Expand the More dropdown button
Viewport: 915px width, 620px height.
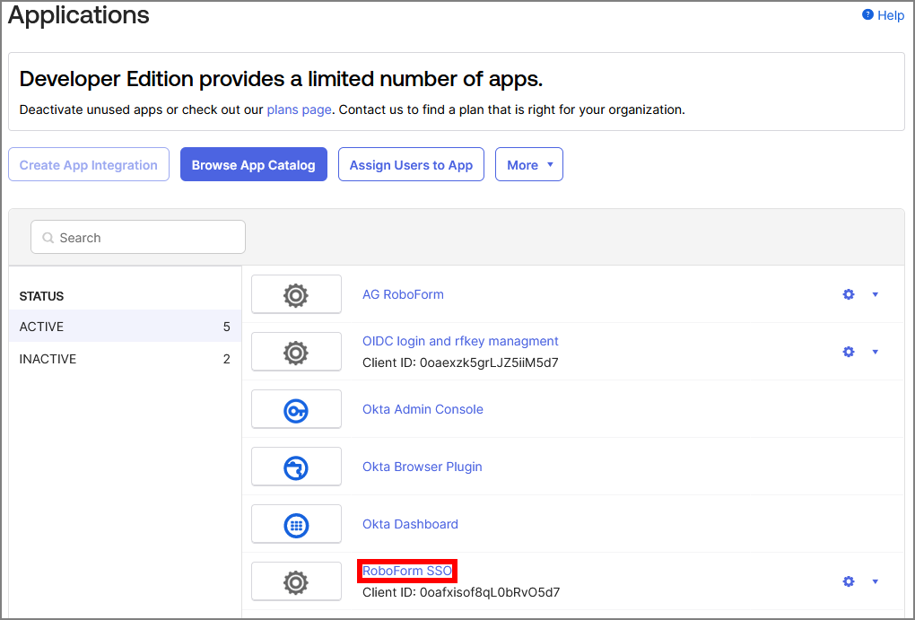[528, 165]
